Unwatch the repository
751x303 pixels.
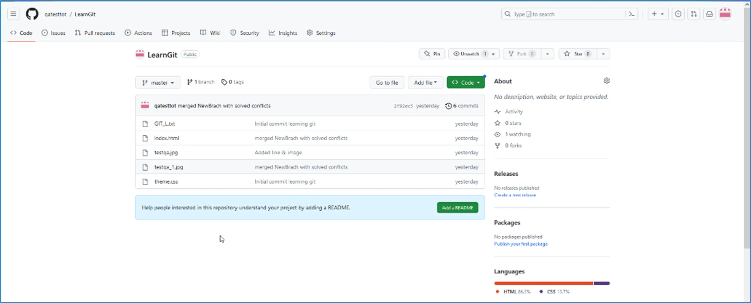(470, 53)
